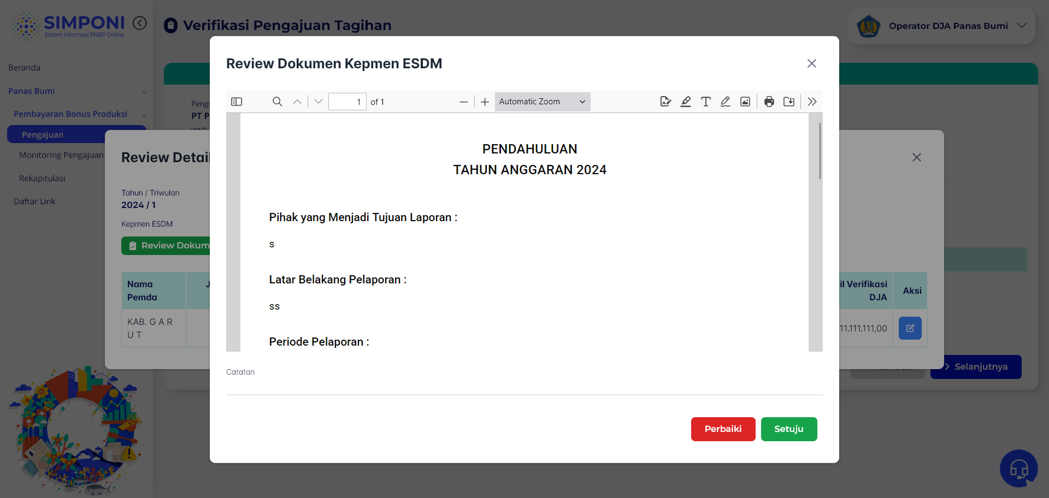Viewport: 1049px width, 498px height.
Task: Click 'TAHUN ANGGARAN 2024' text in PDF
Action: [529, 170]
